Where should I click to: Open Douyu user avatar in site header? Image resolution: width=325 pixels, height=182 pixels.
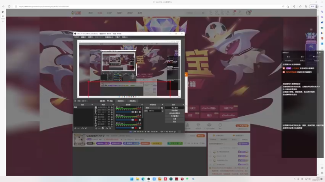249,13
